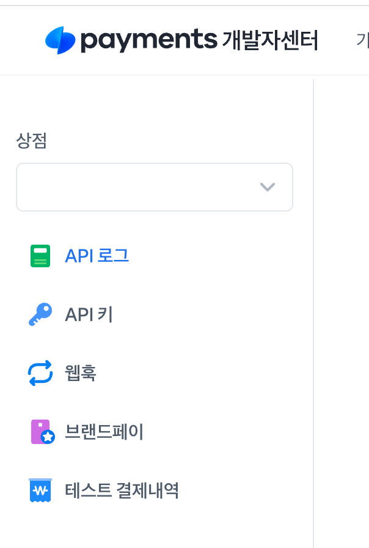Screen dimensions: 369x548
Task: Click the 상점 label above the selector
Action: (x=31, y=141)
